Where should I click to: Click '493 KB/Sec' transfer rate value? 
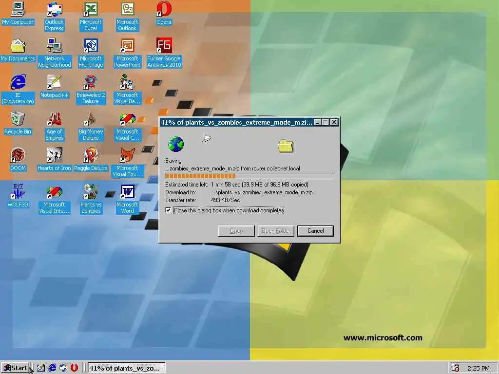point(226,200)
